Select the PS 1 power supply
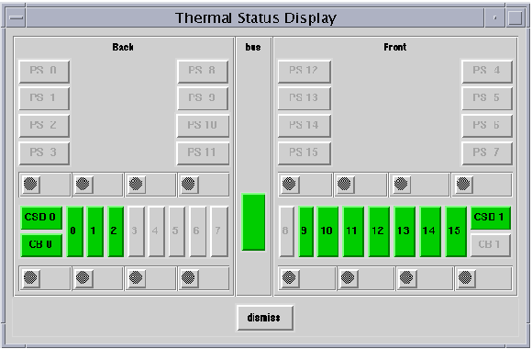The image size is (532, 349). click(x=44, y=98)
